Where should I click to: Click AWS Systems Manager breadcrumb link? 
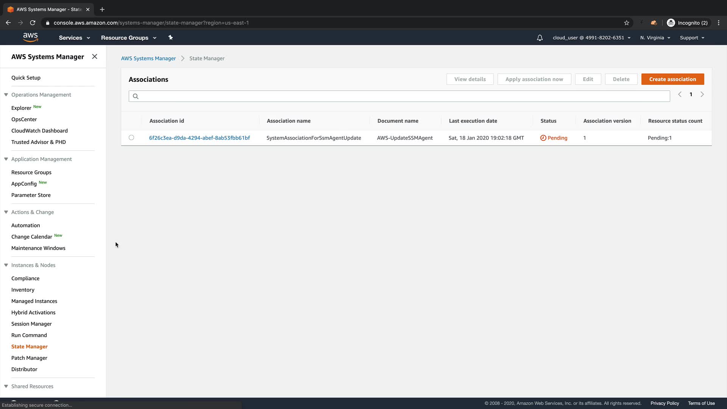(148, 58)
